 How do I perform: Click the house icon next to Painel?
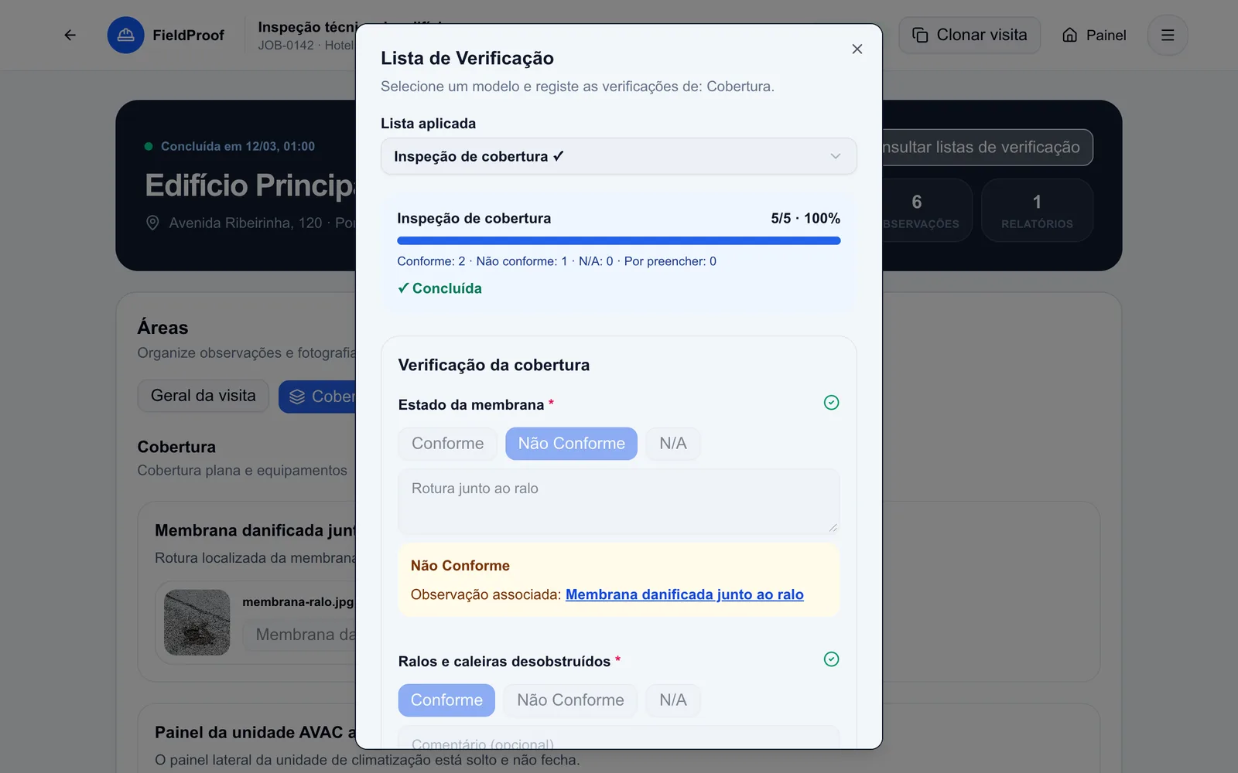[x=1069, y=35]
